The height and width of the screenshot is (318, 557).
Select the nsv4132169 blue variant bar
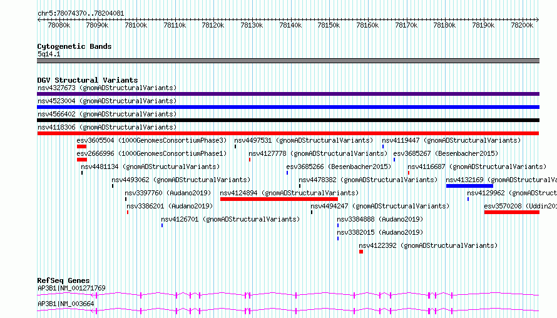[x=469, y=186]
